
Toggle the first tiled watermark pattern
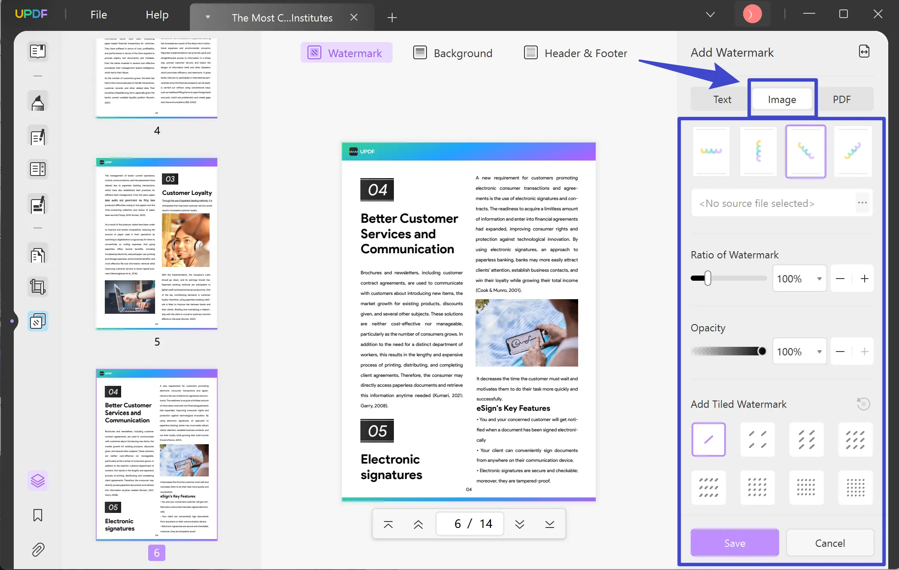pos(709,439)
